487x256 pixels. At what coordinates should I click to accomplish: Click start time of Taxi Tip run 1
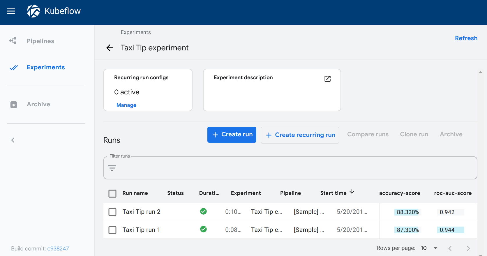[x=352, y=230]
